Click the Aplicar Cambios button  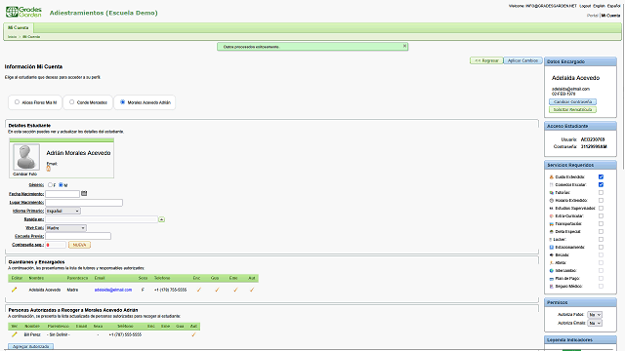[522, 60]
